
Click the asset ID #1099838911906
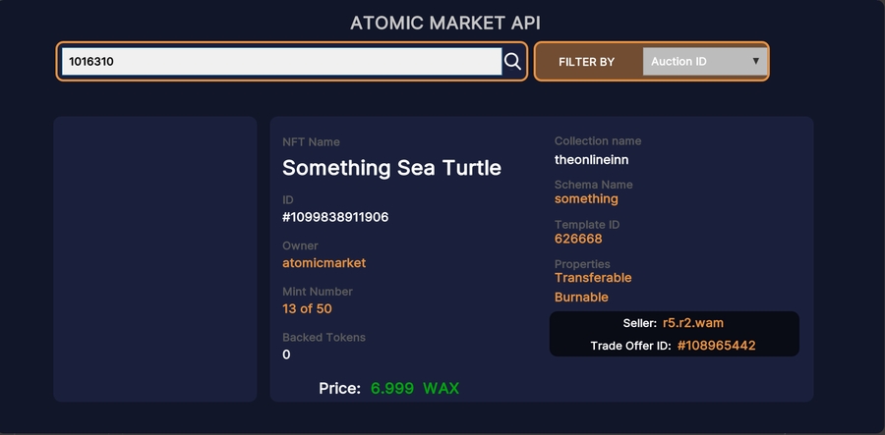(x=335, y=217)
